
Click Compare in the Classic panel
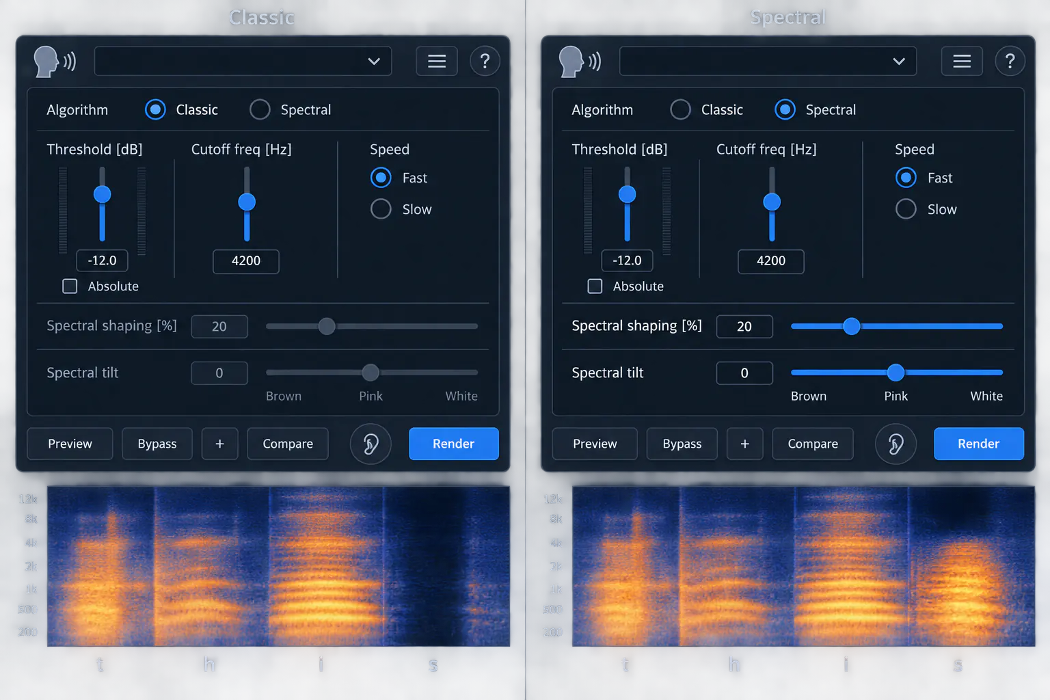[x=288, y=444]
